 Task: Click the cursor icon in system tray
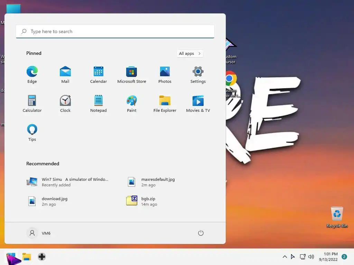pos(293,257)
